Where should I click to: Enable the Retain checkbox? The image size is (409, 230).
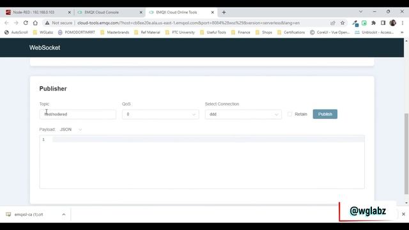(289, 114)
